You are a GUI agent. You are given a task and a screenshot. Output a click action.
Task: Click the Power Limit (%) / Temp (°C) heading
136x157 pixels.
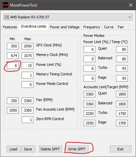pos(106,42)
